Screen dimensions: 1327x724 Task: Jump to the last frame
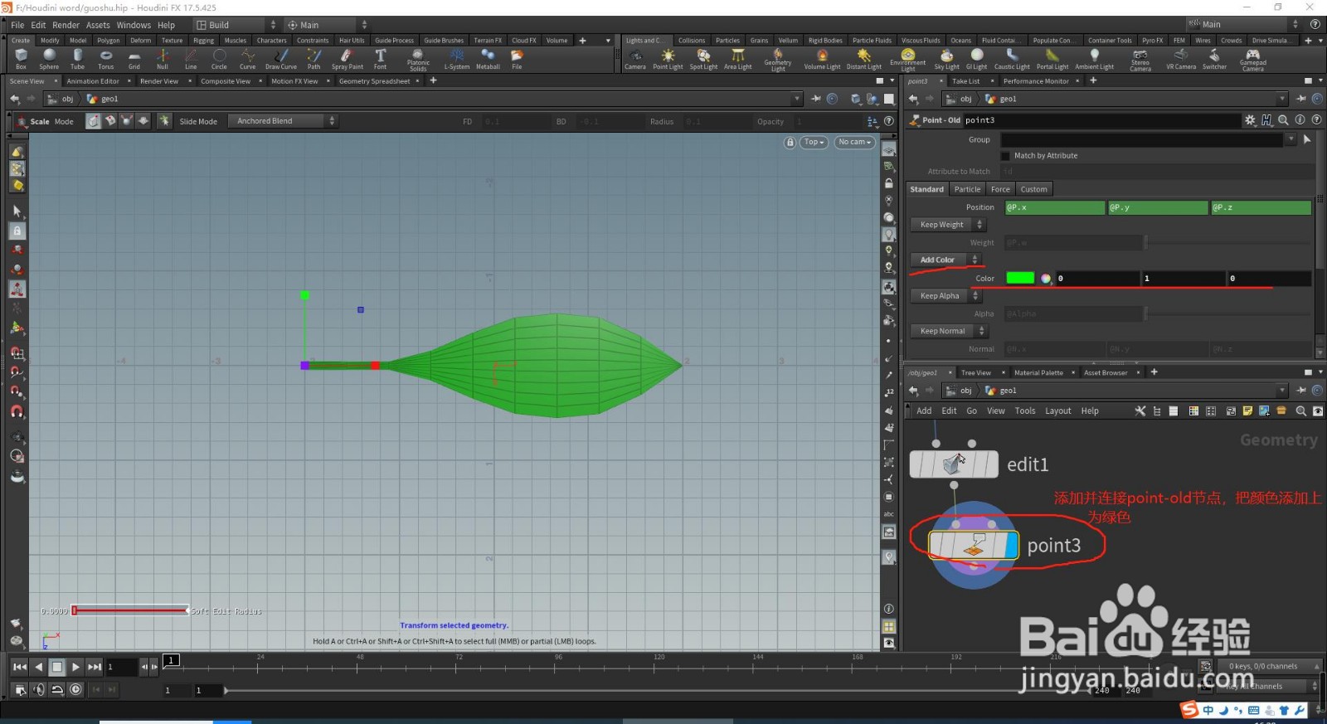[95, 667]
